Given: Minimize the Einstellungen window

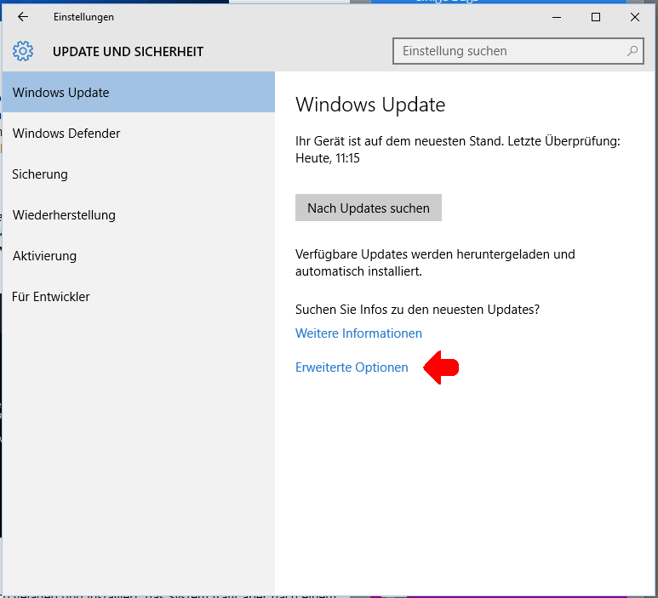Looking at the screenshot, I should pos(557,17).
